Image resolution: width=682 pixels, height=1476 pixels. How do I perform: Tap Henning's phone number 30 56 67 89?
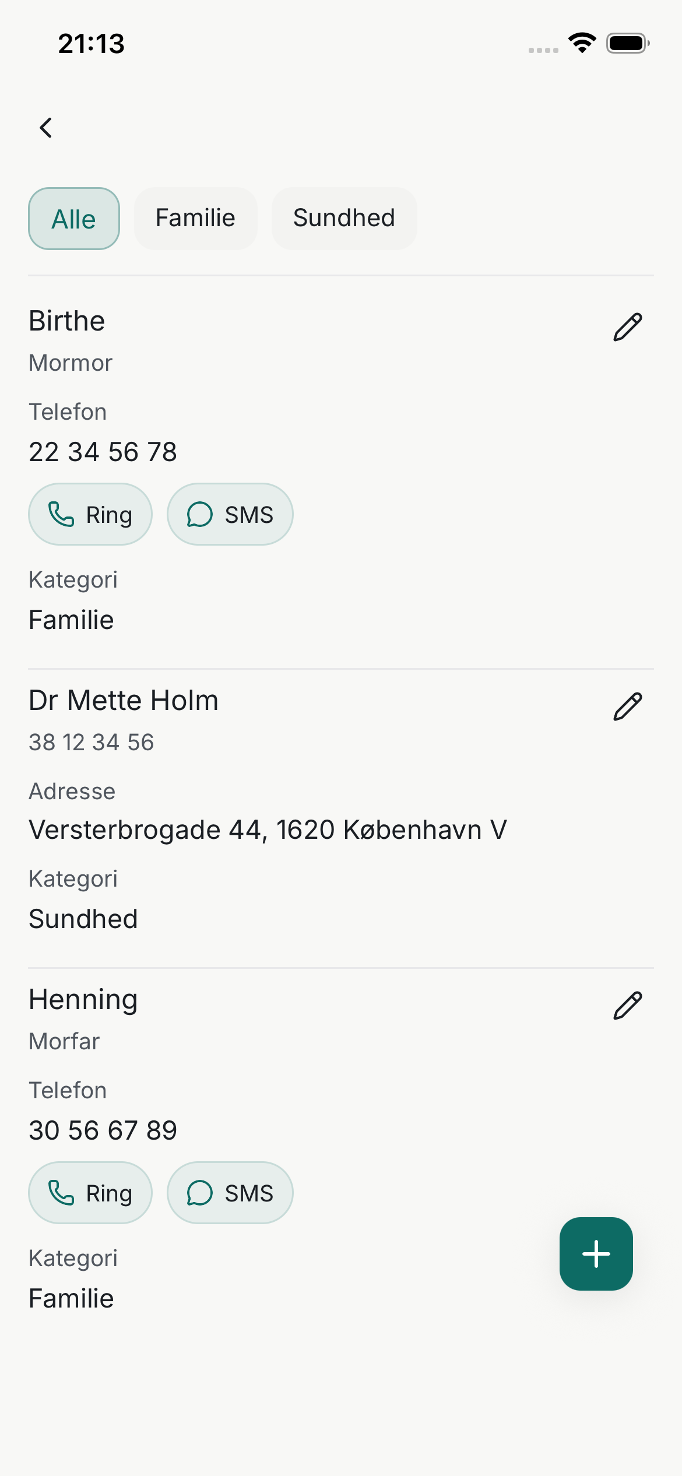pyautogui.click(x=103, y=1130)
